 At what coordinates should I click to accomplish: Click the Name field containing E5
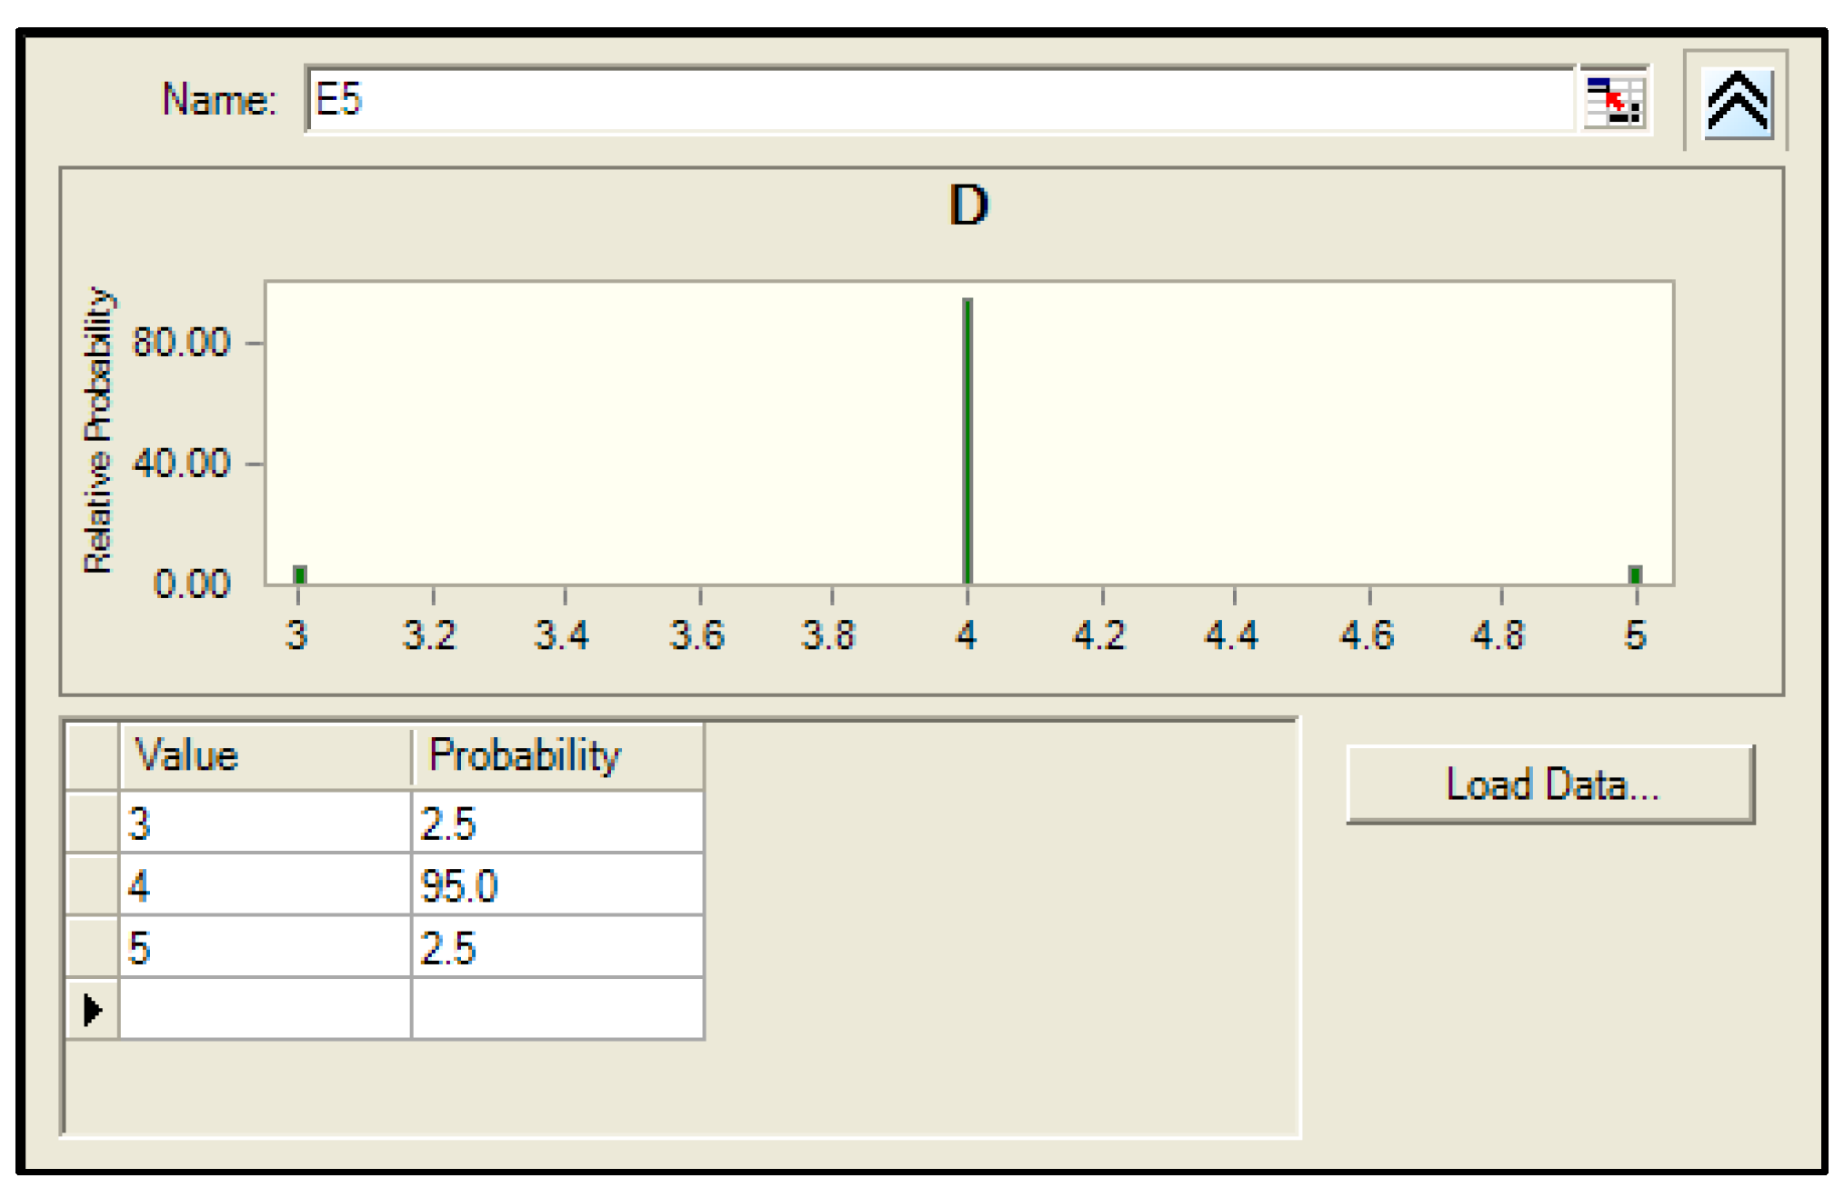click(x=940, y=99)
